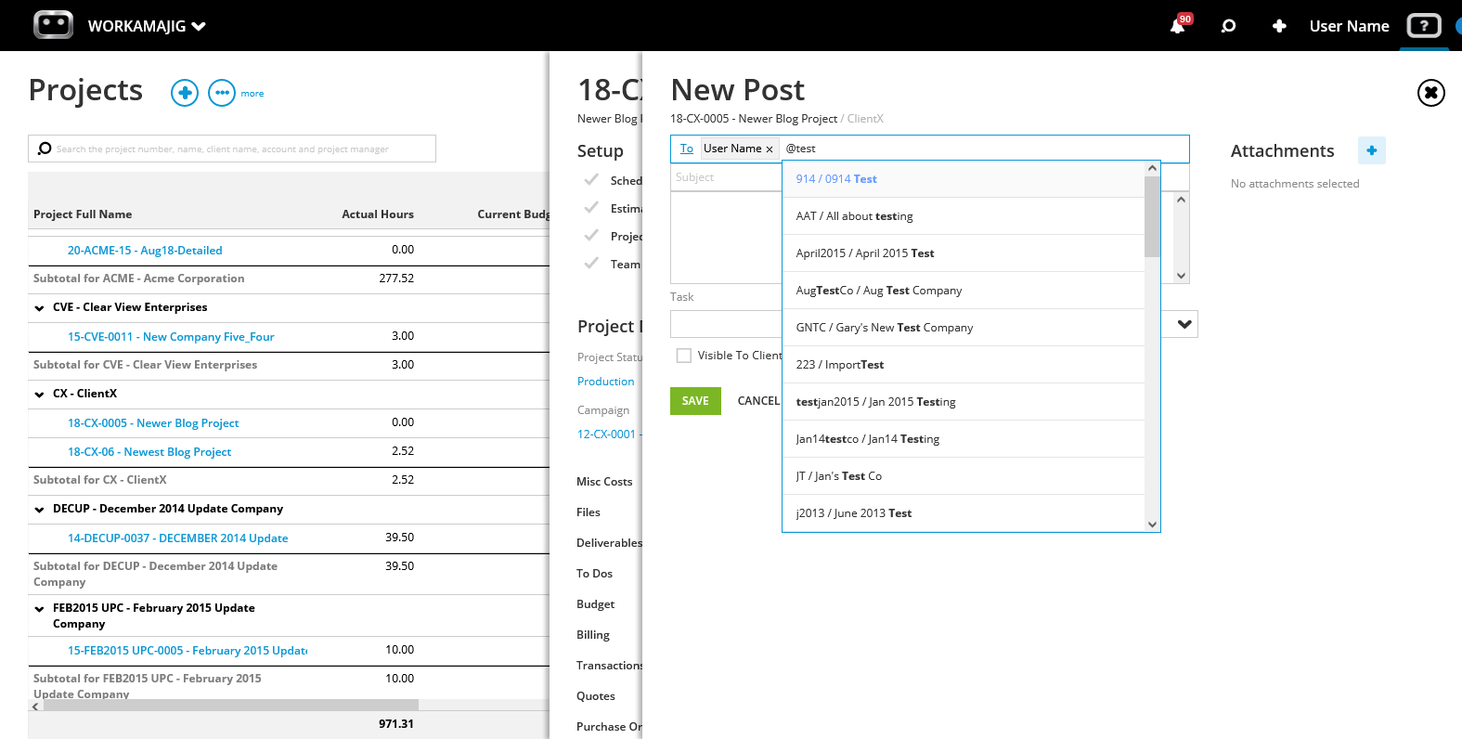Add a new project with plus icon
Screen dimensions: 1462x739
pyautogui.click(x=185, y=93)
